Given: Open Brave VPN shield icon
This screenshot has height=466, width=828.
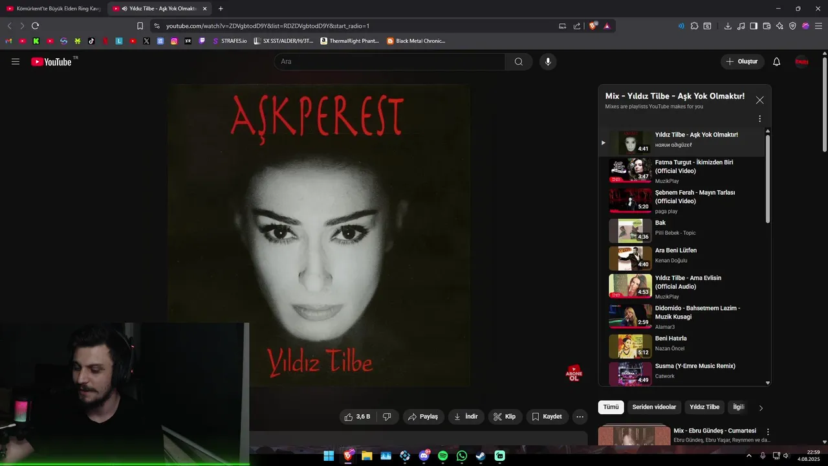Looking at the screenshot, I should coord(792,26).
